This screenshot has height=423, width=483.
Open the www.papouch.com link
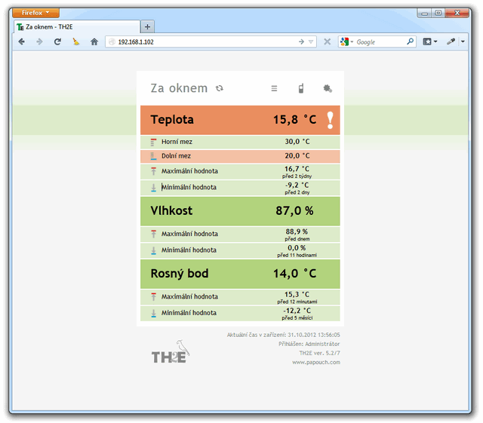(x=315, y=362)
